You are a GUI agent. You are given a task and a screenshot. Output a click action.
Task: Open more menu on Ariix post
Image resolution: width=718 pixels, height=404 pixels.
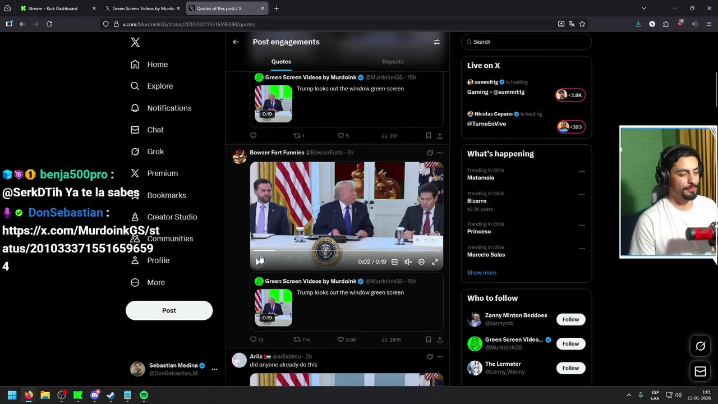click(440, 356)
